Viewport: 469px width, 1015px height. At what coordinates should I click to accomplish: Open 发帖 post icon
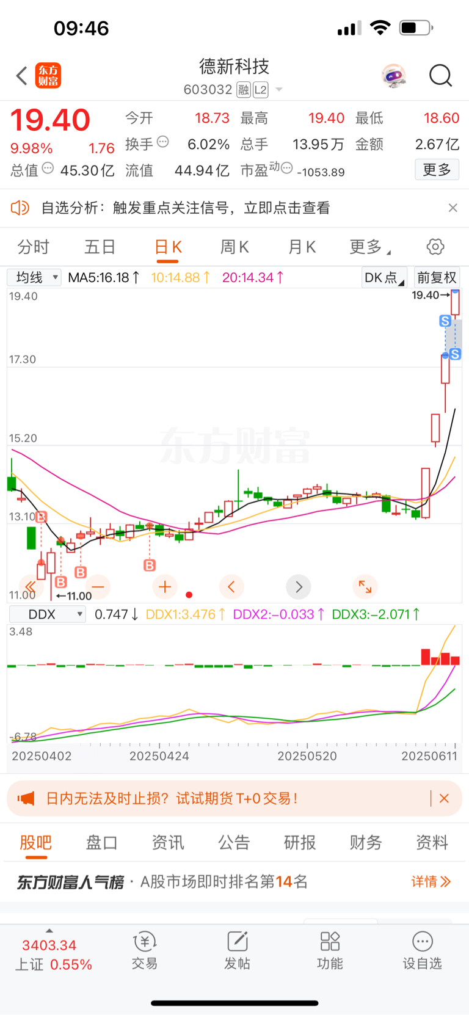[x=237, y=950]
